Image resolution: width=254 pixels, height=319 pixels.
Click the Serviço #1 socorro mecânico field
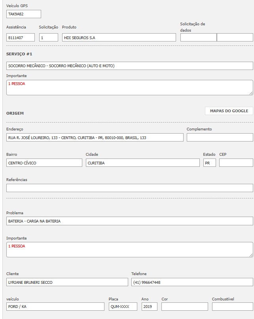pos(129,66)
